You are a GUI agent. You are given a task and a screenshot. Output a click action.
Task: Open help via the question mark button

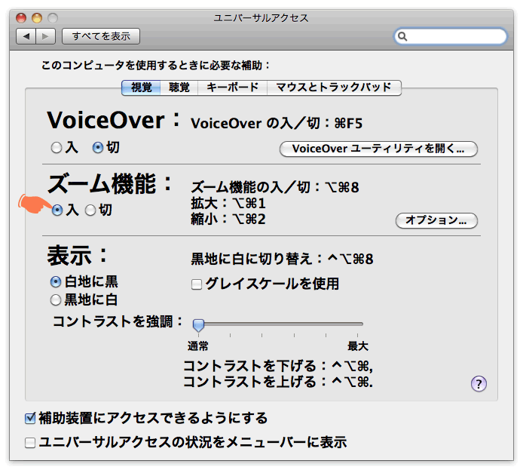[479, 383]
